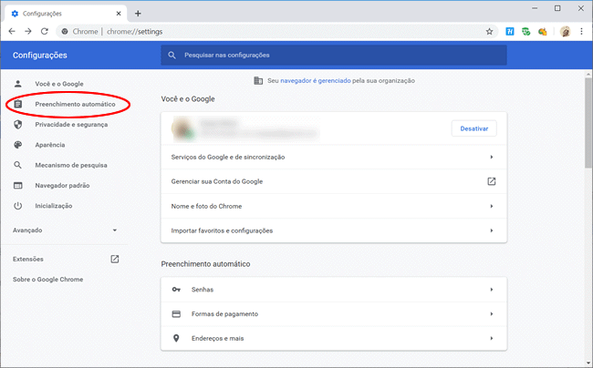Select Navegador padrão in sidebar

pyautogui.click(x=62, y=185)
